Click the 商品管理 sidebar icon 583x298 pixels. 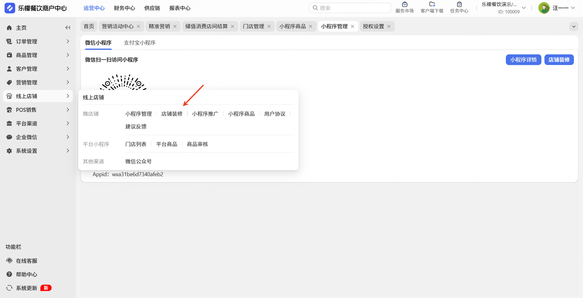pyautogui.click(x=9, y=55)
